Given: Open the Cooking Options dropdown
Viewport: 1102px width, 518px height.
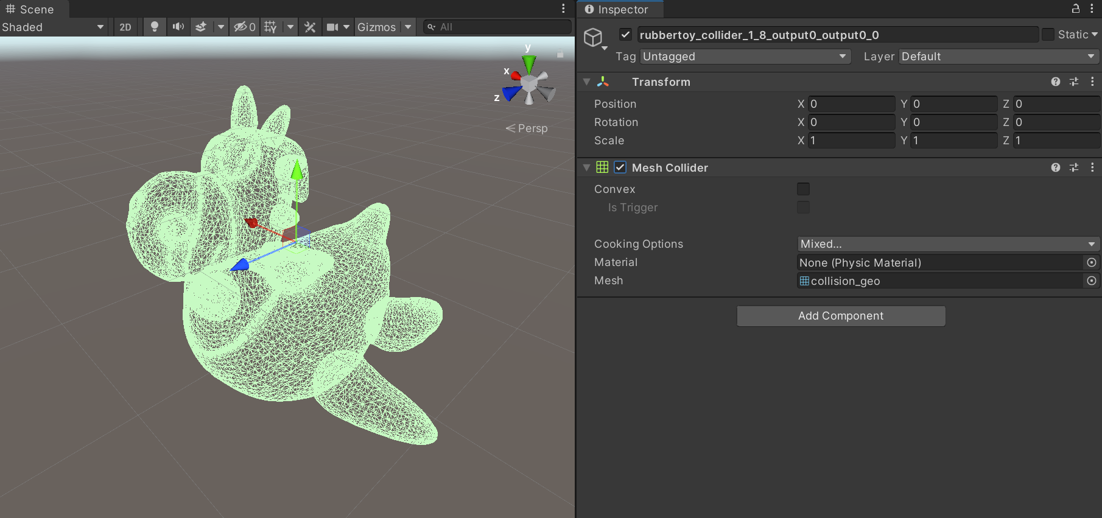Looking at the screenshot, I should 948,244.
